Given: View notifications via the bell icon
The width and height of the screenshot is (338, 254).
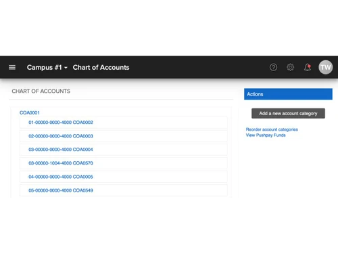Looking at the screenshot, I should pos(308,67).
